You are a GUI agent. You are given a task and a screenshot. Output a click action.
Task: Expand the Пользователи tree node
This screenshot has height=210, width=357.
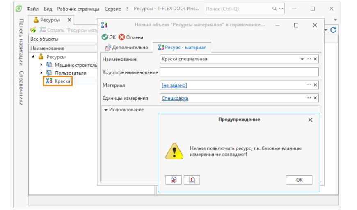click(41, 73)
